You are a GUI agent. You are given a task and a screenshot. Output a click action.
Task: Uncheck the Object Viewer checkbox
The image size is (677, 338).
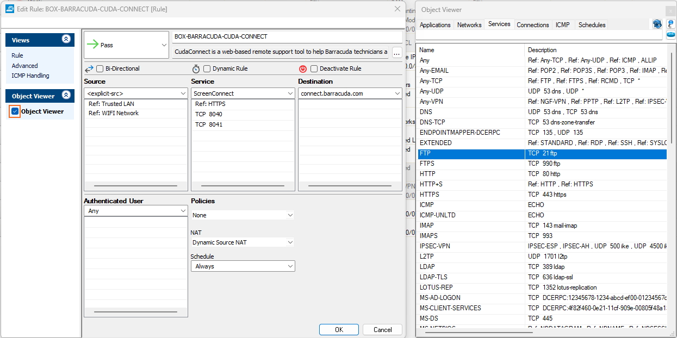(x=15, y=111)
